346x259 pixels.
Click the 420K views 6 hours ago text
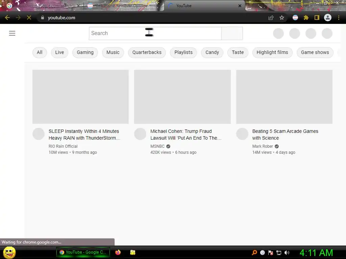[173, 152]
